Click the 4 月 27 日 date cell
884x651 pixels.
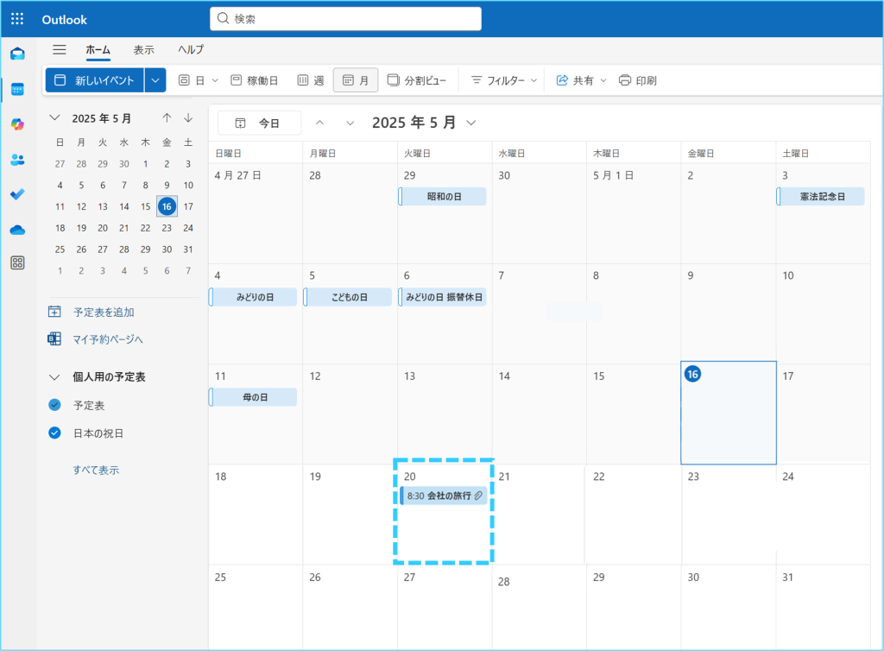(x=256, y=213)
